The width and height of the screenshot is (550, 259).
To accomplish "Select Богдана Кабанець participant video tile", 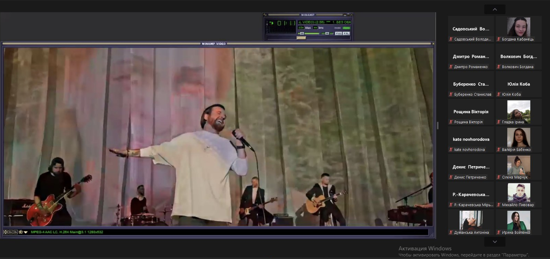I will coord(518,27).
